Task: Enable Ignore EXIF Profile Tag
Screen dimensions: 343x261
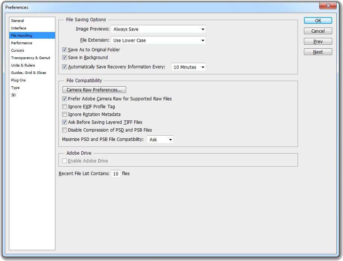Action: [65, 107]
